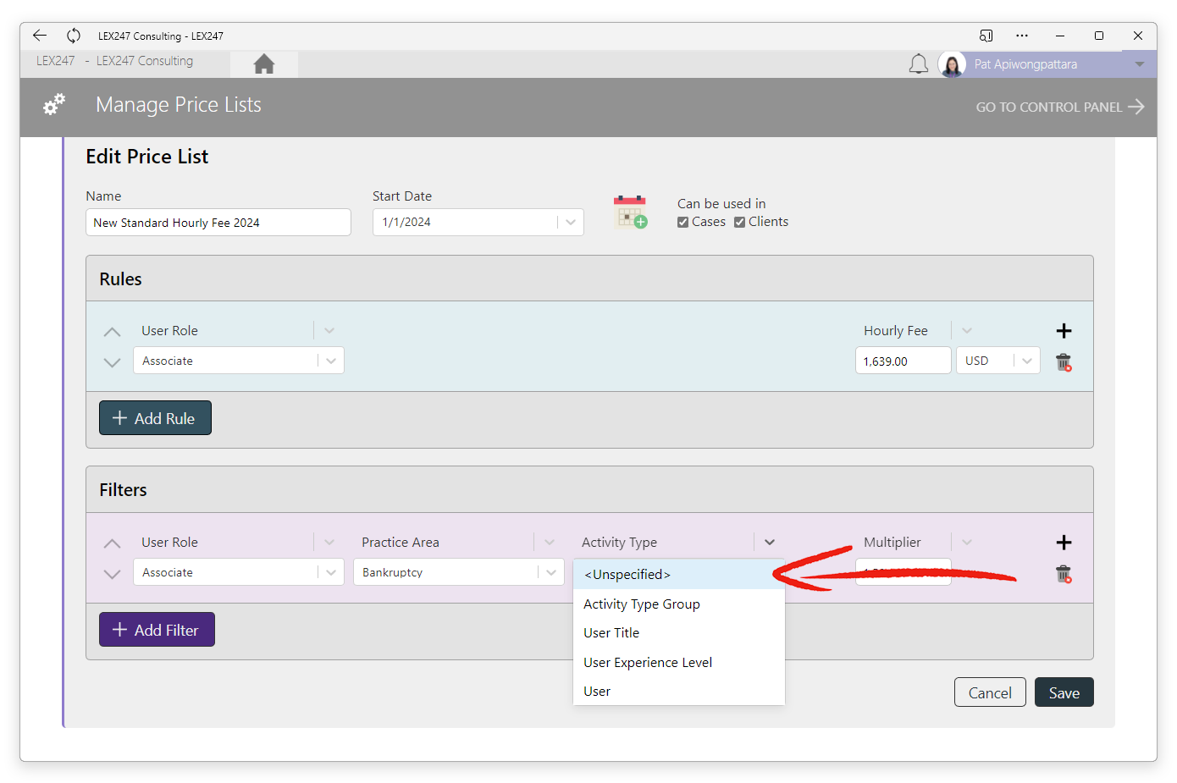The image size is (1177, 783).
Task: Move the Rules row up
Action: click(112, 332)
